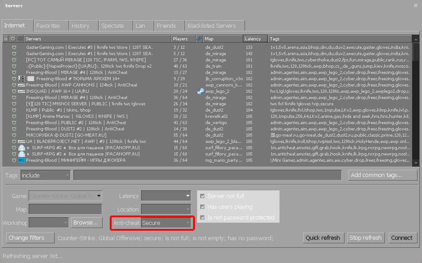Open the Game filter dropdown

pyautogui.click(x=65, y=196)
